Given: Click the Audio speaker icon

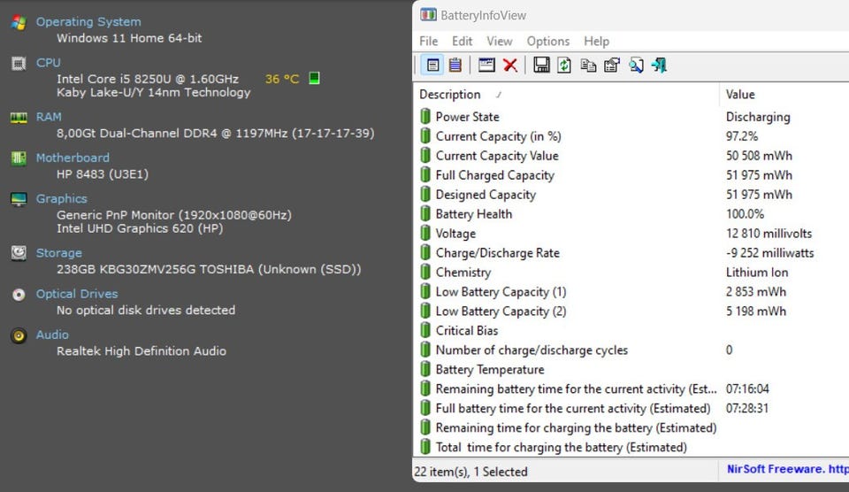Looking at the screenshot, I should (19, 336).
